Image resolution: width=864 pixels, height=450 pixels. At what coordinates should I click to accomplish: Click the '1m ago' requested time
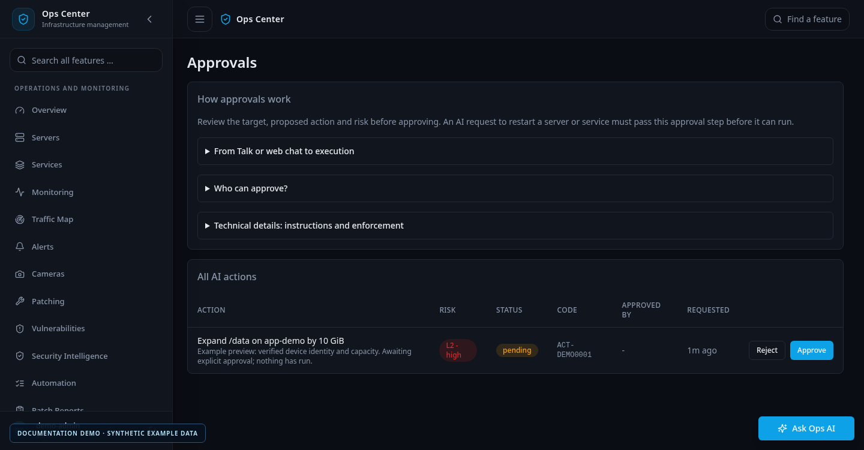702,350
